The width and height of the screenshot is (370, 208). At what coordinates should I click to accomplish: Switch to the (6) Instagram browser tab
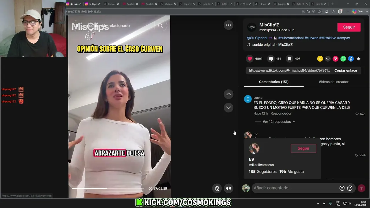[x=75, y=4]
